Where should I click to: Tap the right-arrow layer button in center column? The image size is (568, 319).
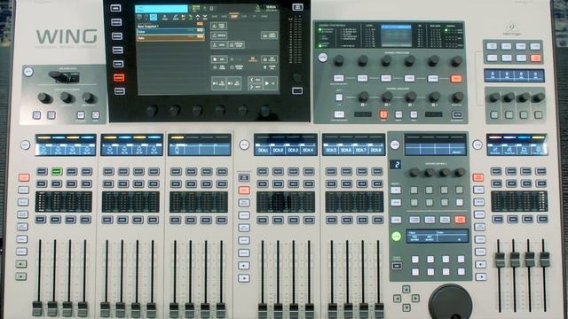coord(244,278)
